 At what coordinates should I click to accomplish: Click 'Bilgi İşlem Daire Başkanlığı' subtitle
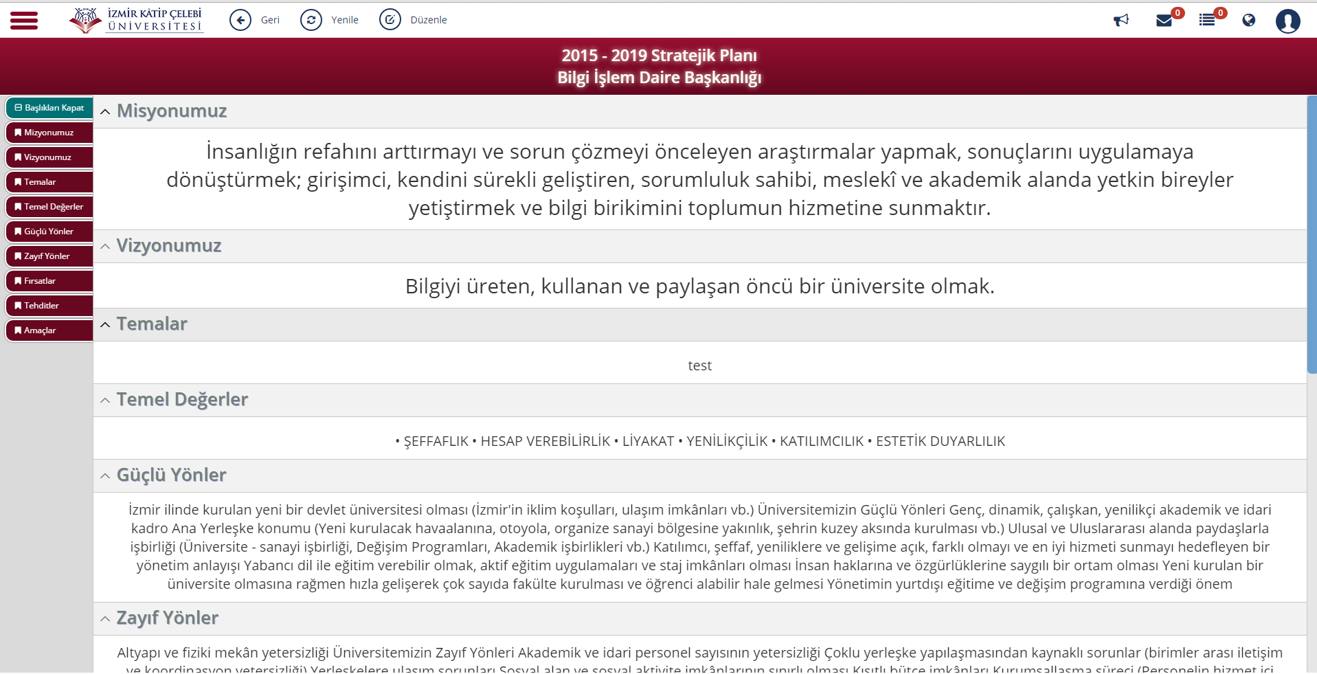tap(659, 78)
